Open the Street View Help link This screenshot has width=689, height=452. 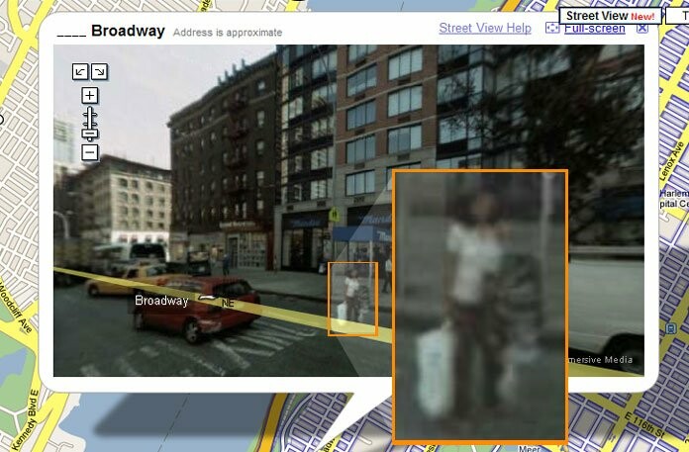(x=485, y=28)
